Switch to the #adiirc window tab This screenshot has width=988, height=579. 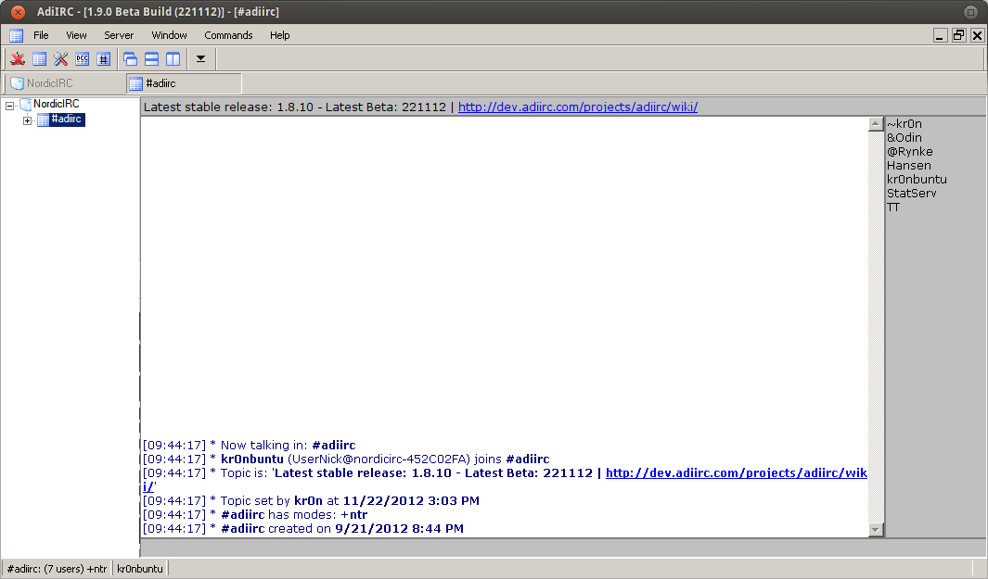[x=184, y=83]
